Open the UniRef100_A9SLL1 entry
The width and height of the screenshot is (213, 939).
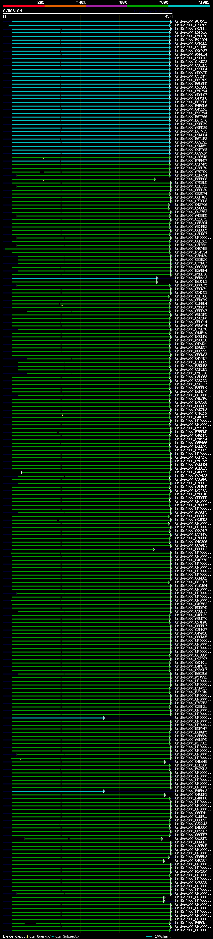tap(191, 29)
